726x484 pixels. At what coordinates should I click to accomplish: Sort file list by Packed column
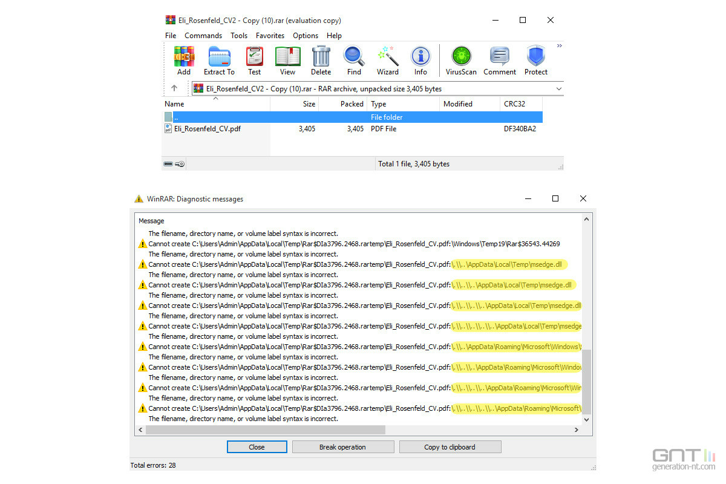[342, 104]
